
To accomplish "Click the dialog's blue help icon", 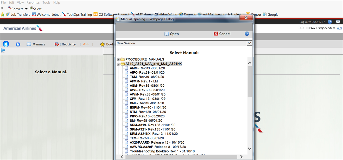I will (x=247, y=34).
